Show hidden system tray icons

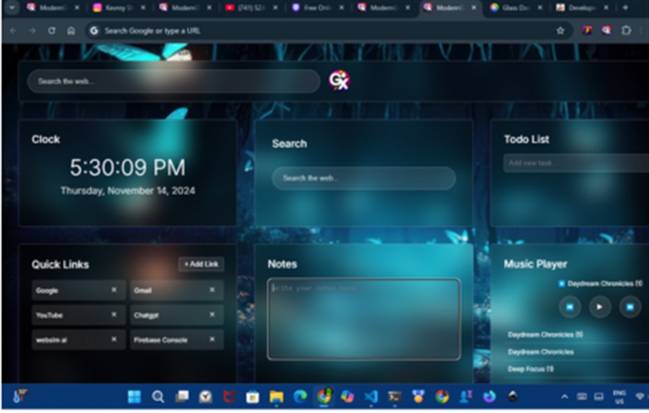pos(565,397)
